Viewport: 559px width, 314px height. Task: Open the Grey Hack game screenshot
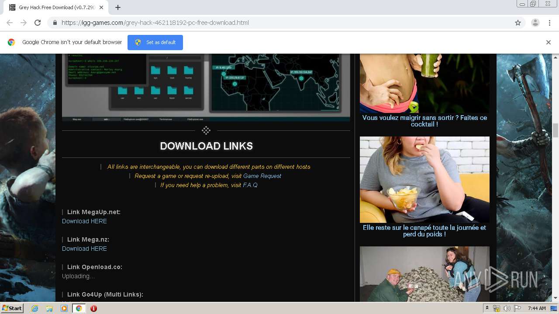click(206, 87)
